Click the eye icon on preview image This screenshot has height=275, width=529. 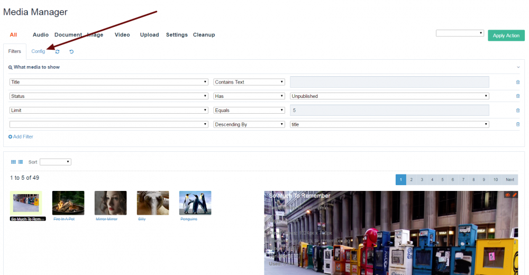click(x=508, y=195)
